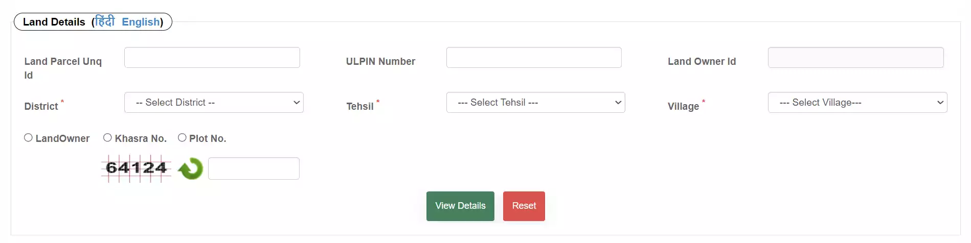Click into the ULPIN Number field
This screenshot has height=243, width=971.
coord(534,58)
